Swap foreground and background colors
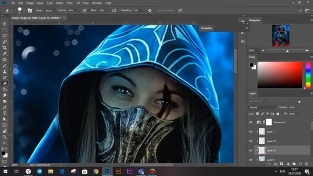This screenshot has width=313, height=176. [x=6, y=149]
